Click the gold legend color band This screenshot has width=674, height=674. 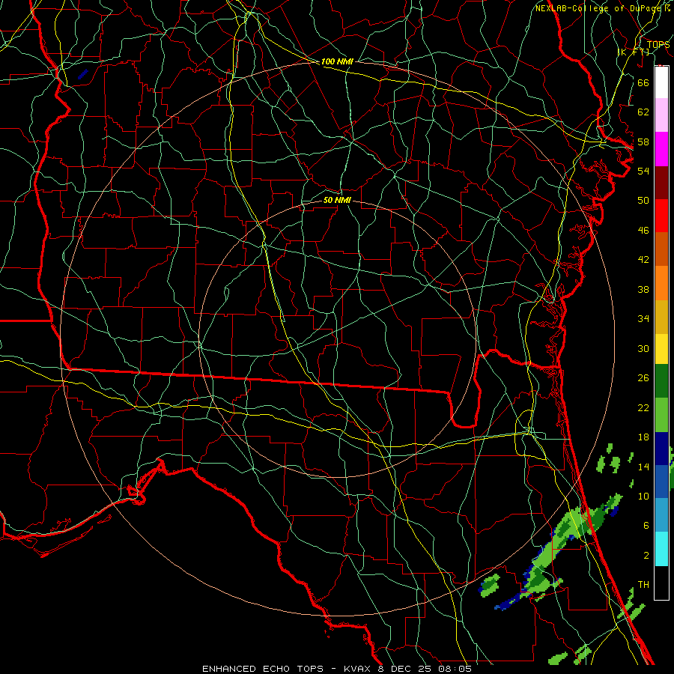click(661, 317)
